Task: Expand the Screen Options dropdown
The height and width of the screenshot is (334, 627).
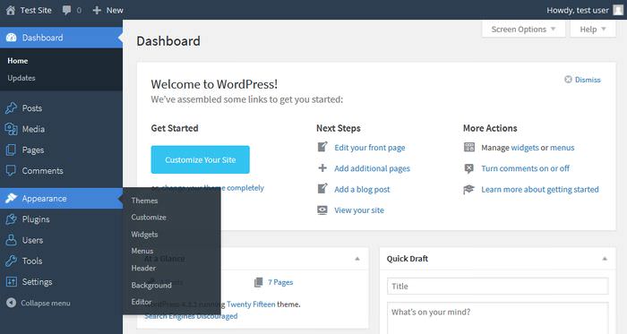Action: pos(523,30)
